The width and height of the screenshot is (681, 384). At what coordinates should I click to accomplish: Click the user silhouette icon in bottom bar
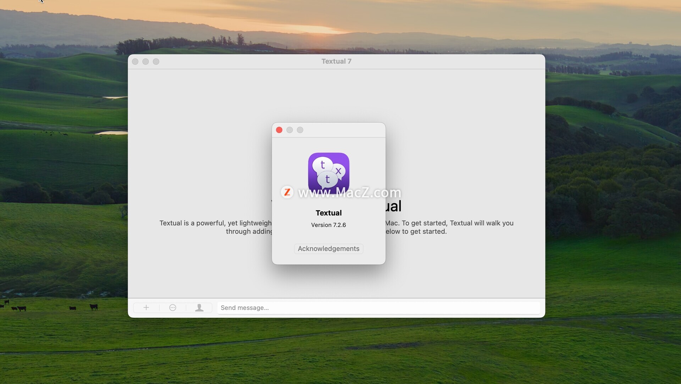tap(199, 308)
